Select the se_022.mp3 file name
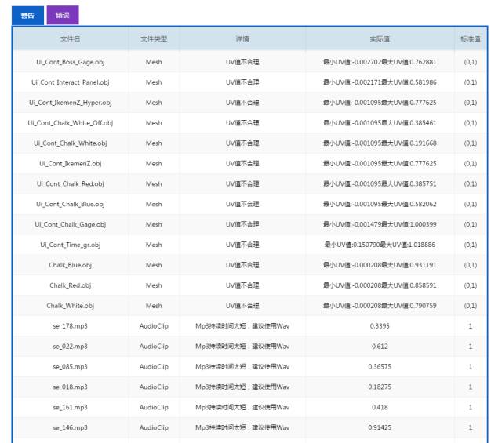The height and width of the screenshot is (443, 502). coord(71,347)
